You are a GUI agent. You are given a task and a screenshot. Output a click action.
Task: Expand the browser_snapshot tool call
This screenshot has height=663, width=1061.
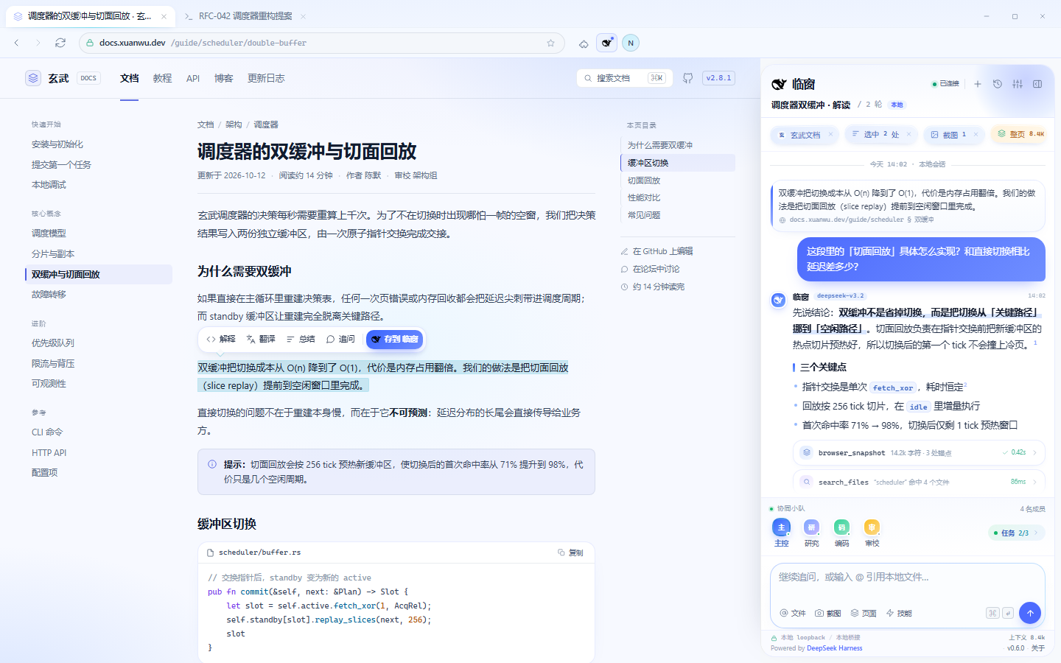click(x=919, y=452)
